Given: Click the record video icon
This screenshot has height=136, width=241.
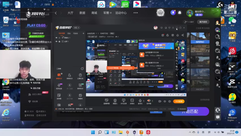Looking at the screenshot, I should pyautogui.click(x=160, y=101).
